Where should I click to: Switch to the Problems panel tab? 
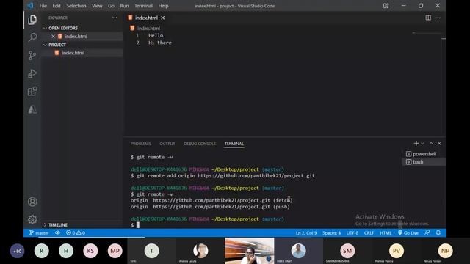140,144
